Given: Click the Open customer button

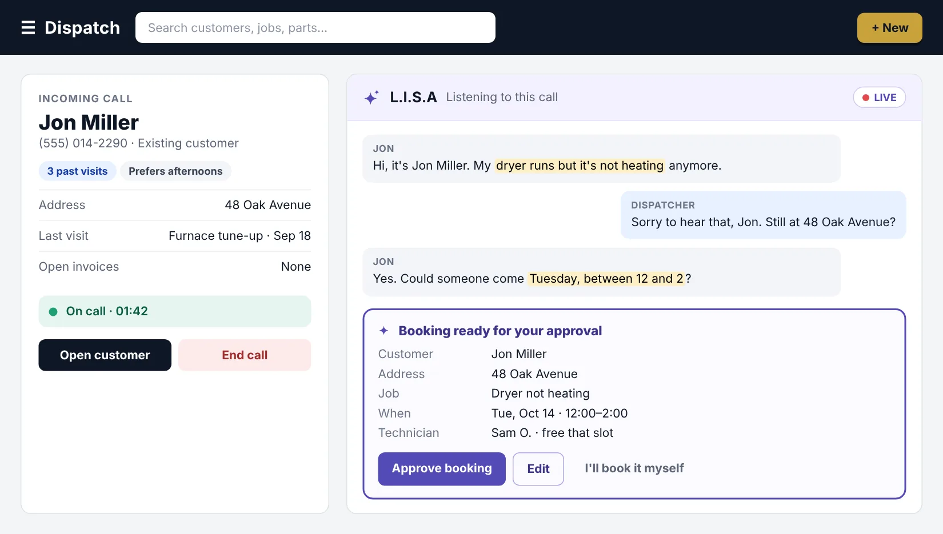Looking at the screenshot, I should click(105, 355).
